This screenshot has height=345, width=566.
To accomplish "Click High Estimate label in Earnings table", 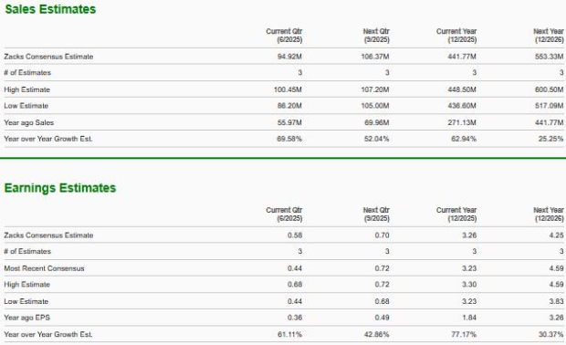I will (27, 285).
